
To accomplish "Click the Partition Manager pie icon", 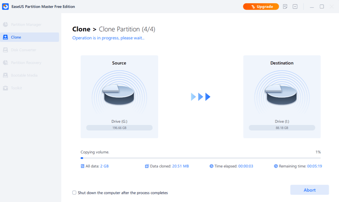I will click(x=5, y=24).
